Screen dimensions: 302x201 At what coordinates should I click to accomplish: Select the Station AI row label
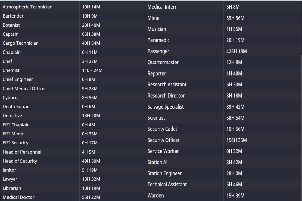pyautogui.click(x=157, y=162)
